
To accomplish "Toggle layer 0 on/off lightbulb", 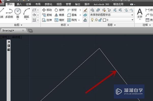I will (92, 20).
